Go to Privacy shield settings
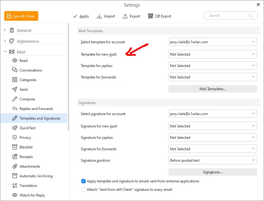This screenshot has height=201, width=264. click(25, 138)
